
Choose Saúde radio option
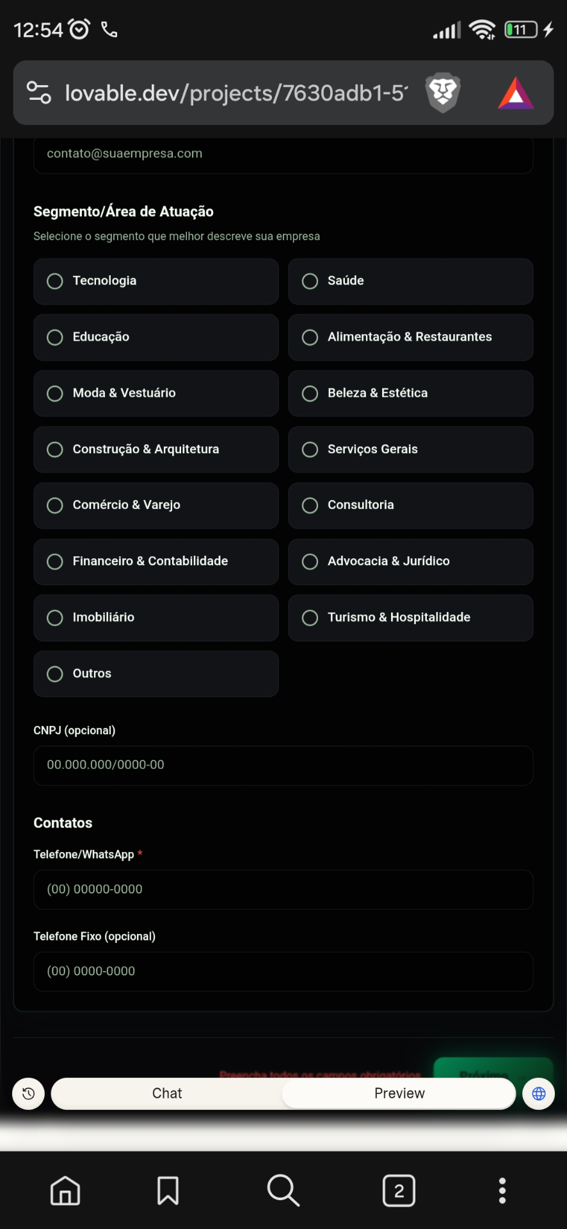[411, 281]
